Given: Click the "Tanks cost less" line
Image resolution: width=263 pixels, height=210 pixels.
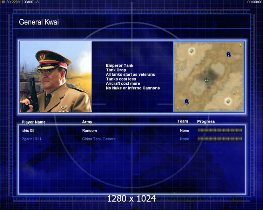Looking at the screenshot, I should coord(121,79).
